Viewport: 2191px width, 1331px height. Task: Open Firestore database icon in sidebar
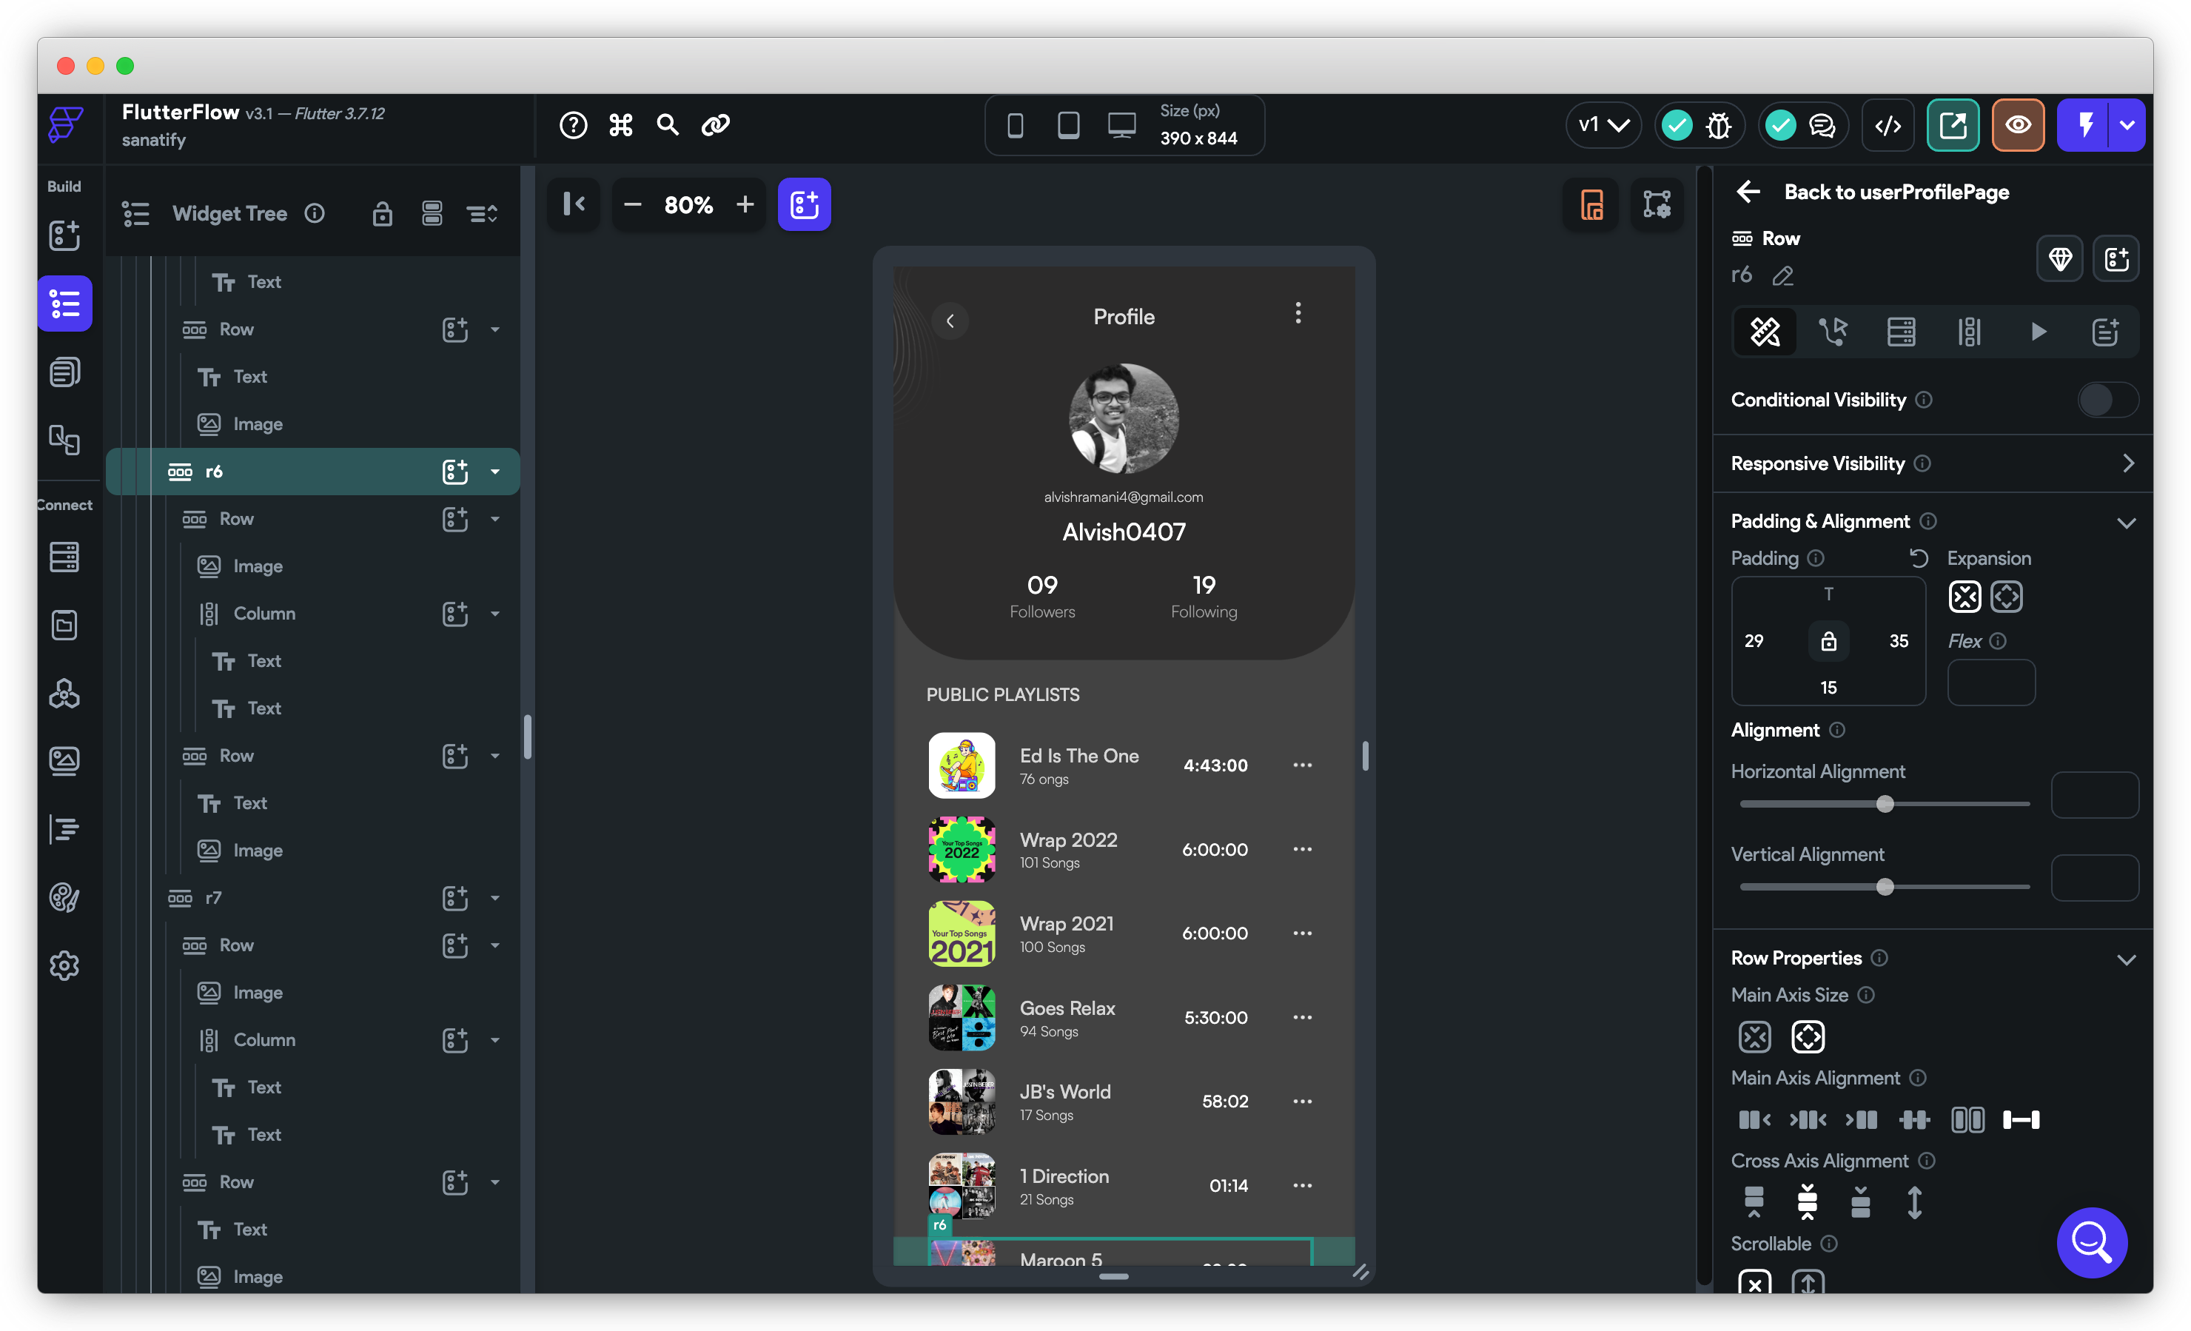tap(64, 557)
